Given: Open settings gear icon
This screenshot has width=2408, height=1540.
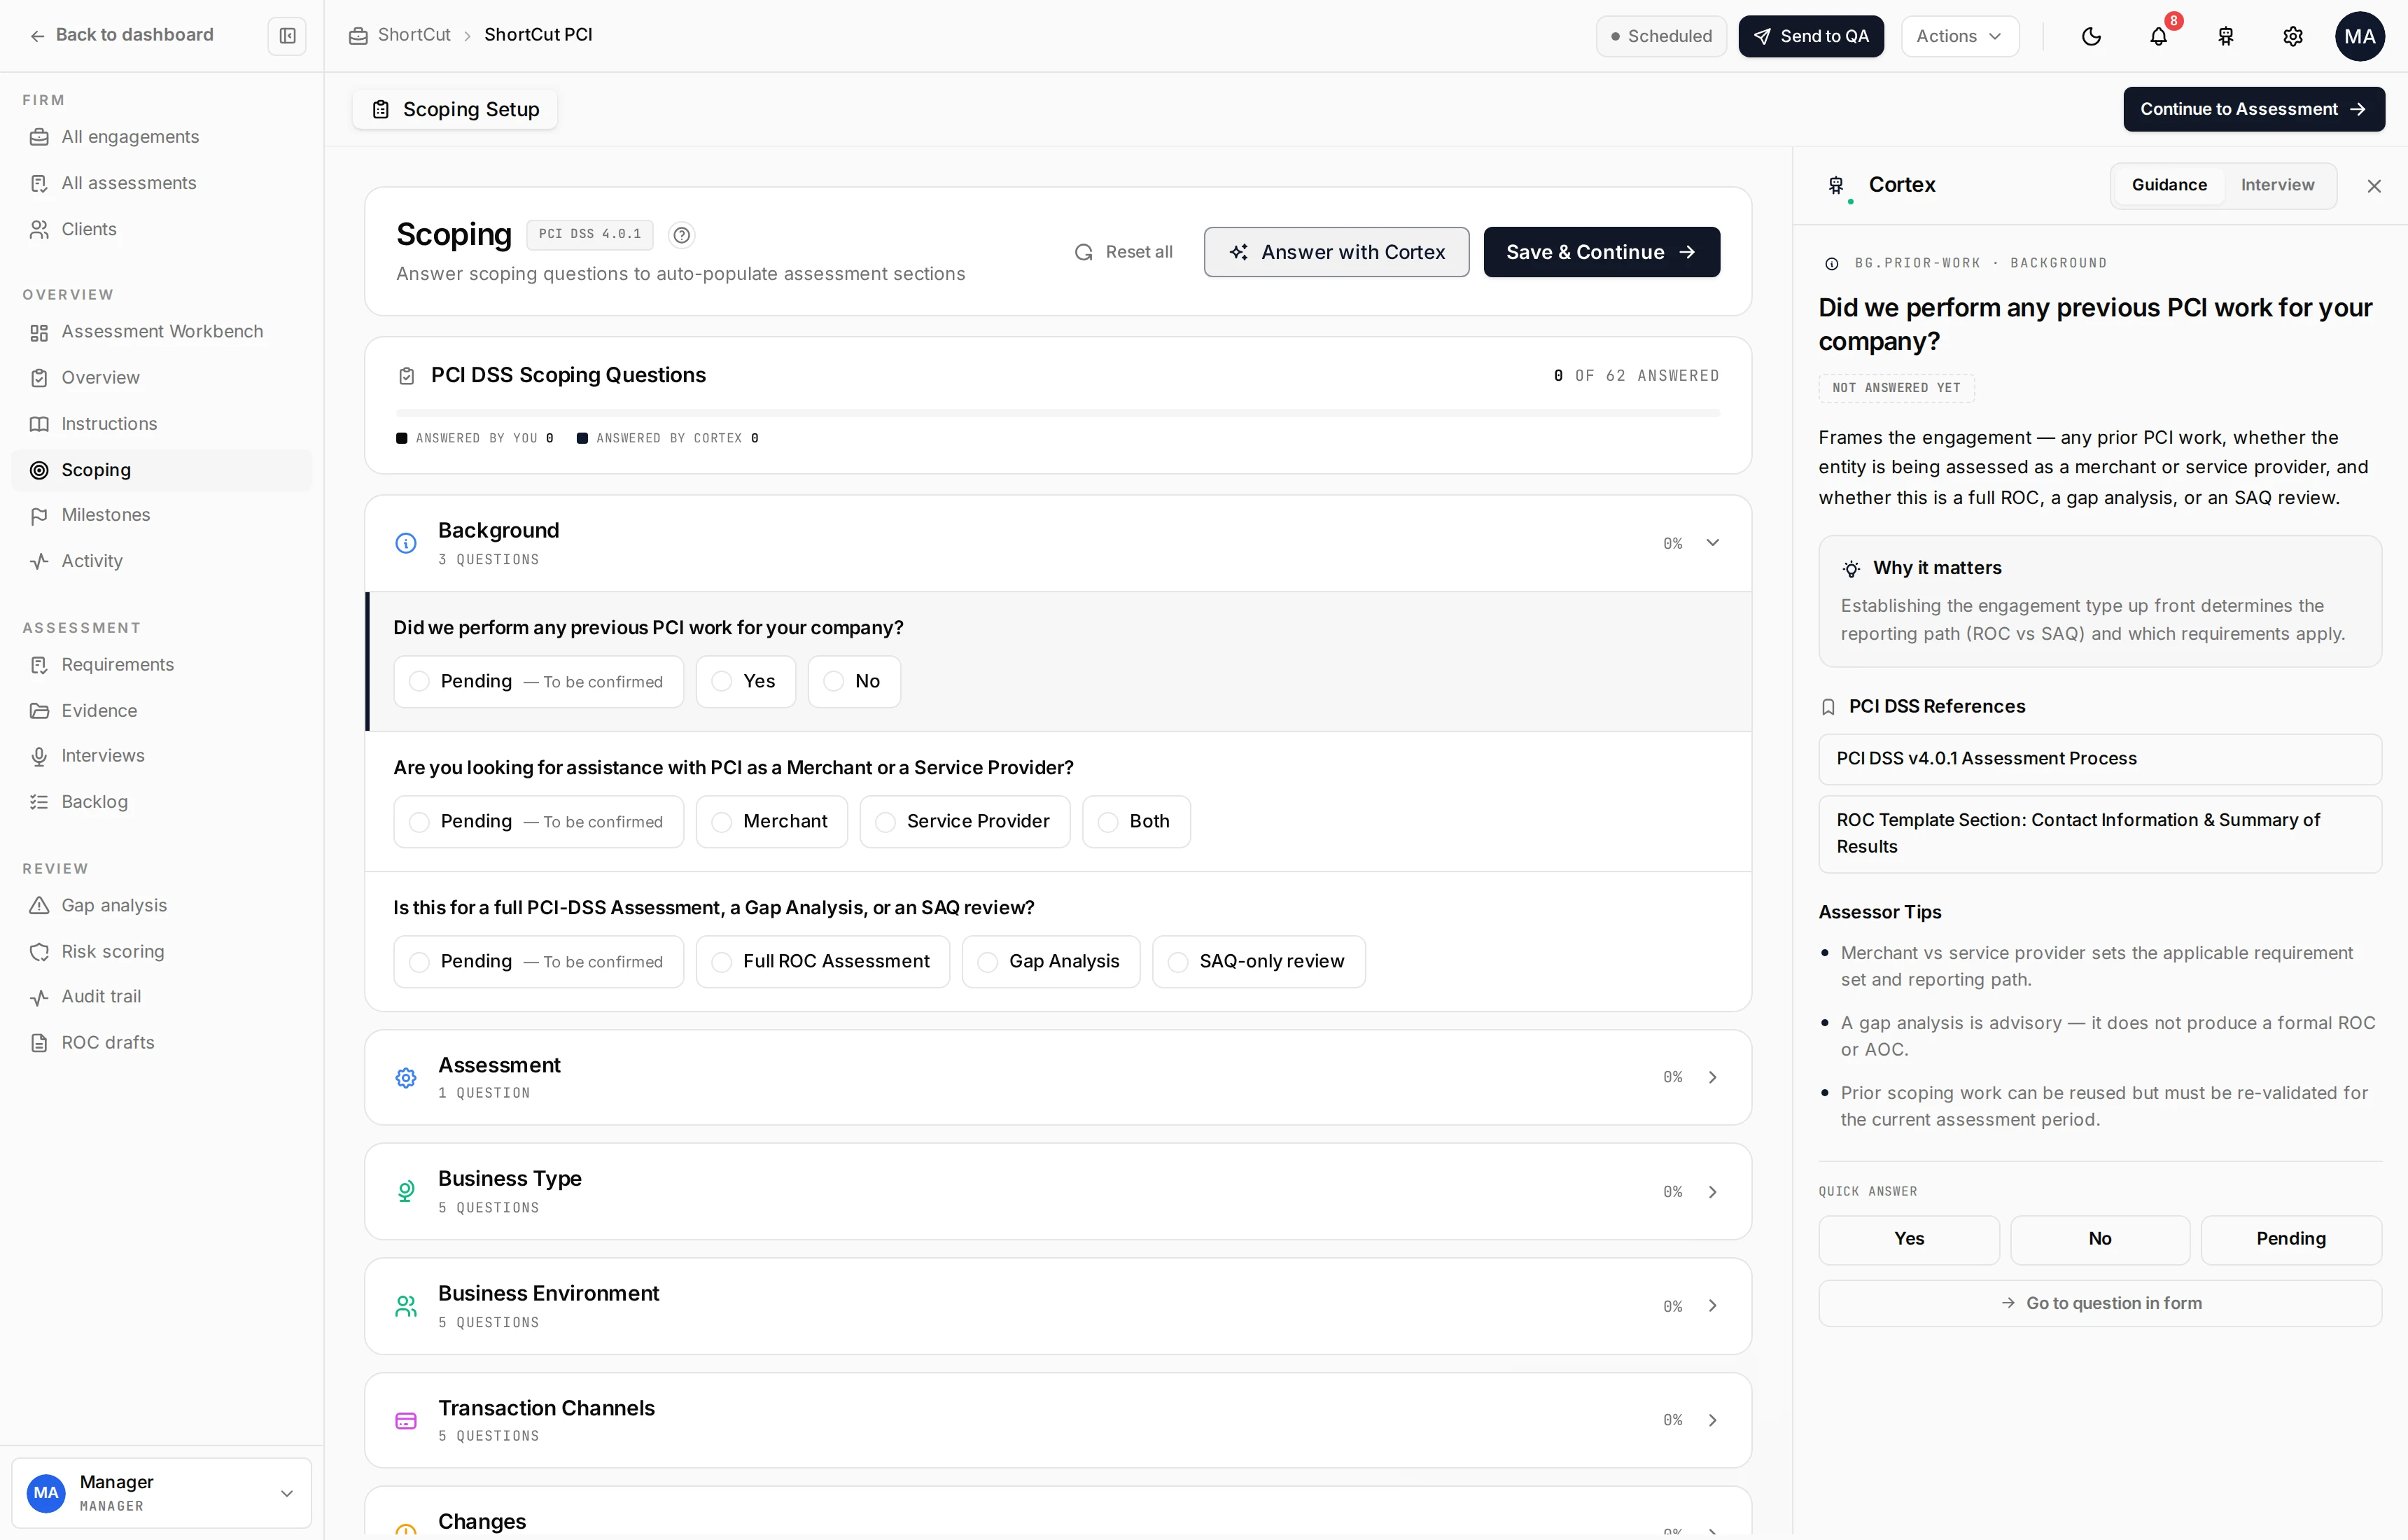Looking at the screenshot, I should pyautogui.click(x=2292, y=36).
